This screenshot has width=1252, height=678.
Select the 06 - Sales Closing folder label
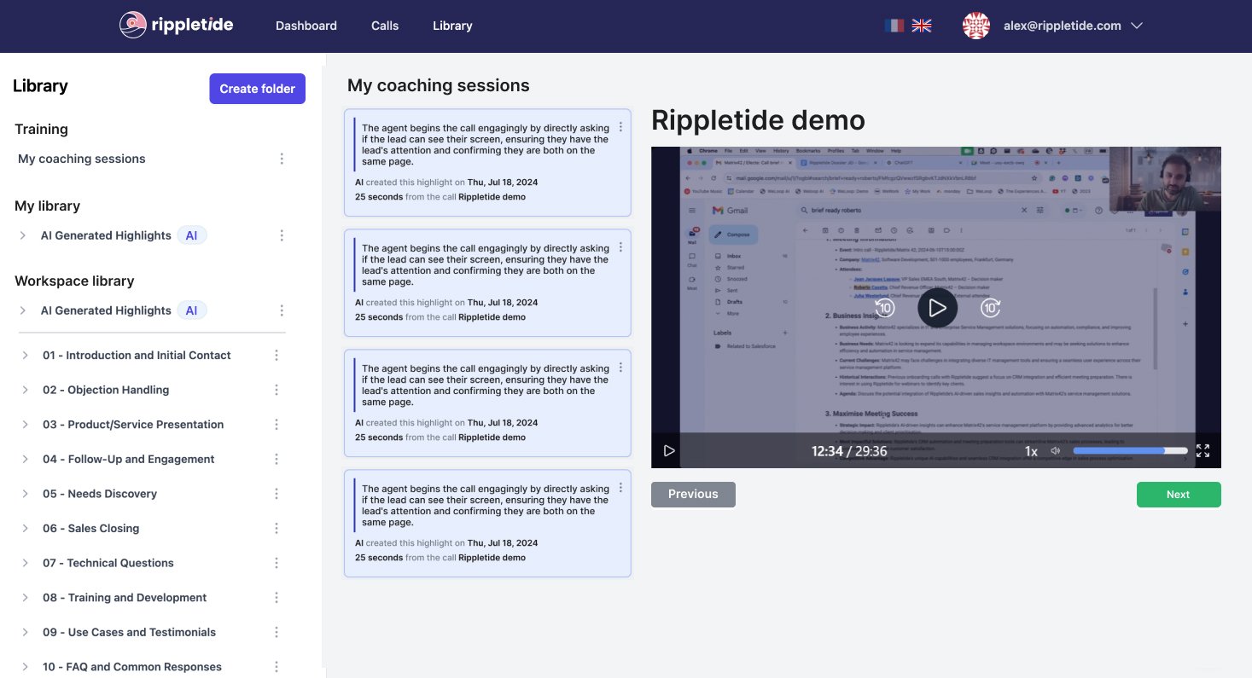pos(90,529)
